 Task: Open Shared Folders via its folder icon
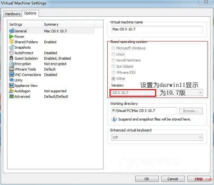click(12, 42)
